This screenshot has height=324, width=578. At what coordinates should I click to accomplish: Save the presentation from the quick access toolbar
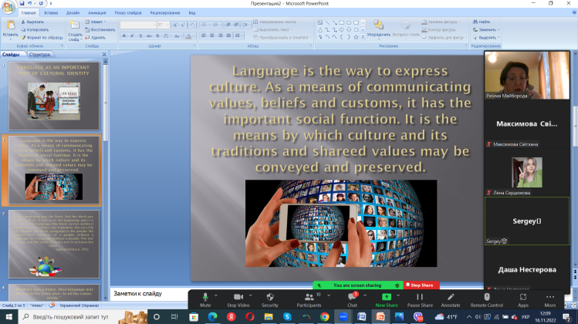[x=22, y=3]
